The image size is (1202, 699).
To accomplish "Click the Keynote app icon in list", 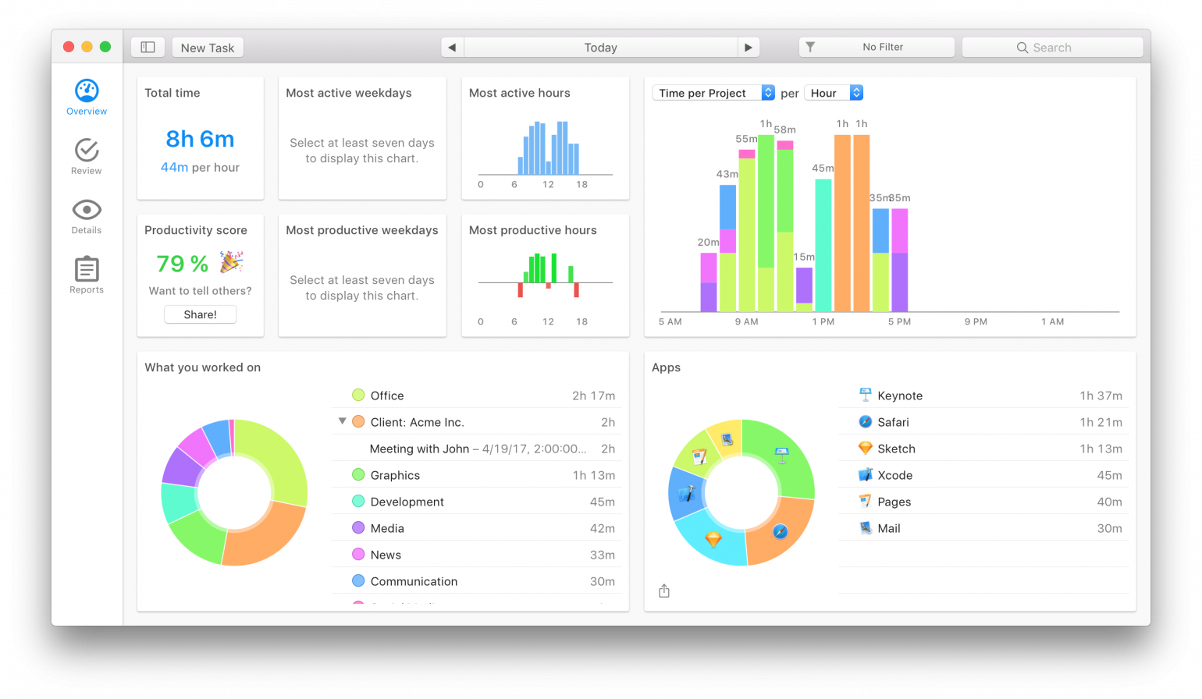I will 865,396.
